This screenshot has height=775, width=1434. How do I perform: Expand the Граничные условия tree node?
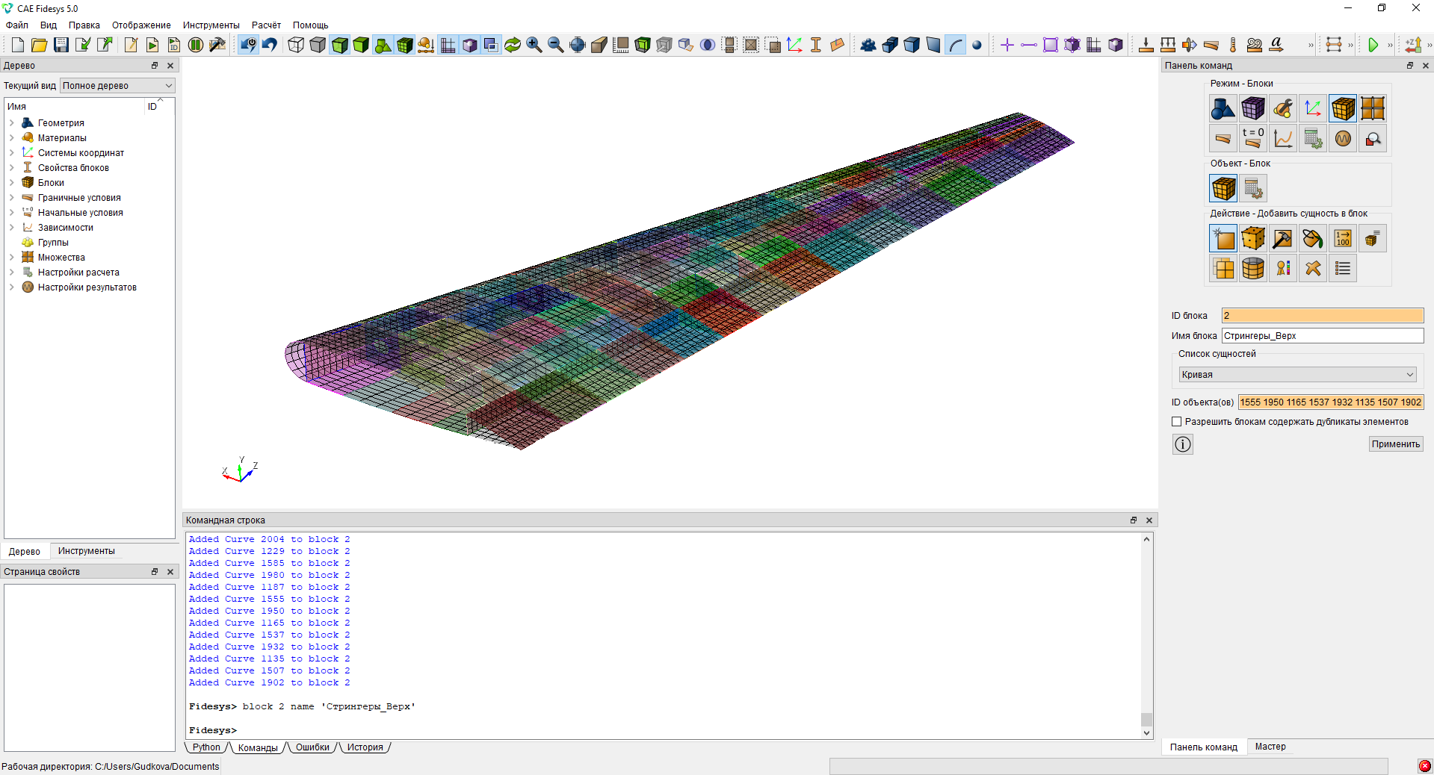11,198
